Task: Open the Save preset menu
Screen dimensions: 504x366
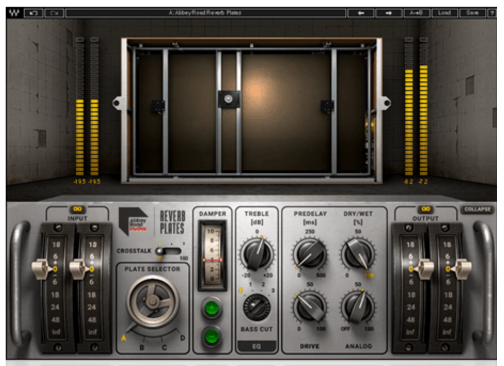Action: 473,13
